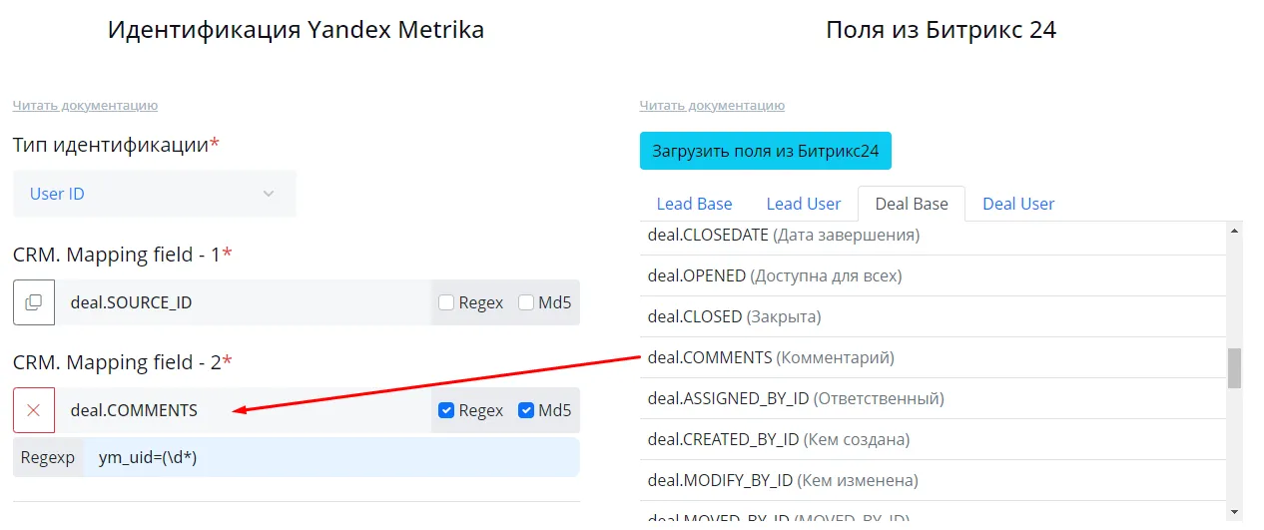Screen dimensions: 1264x530
Task: Click the Идентификация Yandex Metrika heading
Action: (x=296, y=31)
